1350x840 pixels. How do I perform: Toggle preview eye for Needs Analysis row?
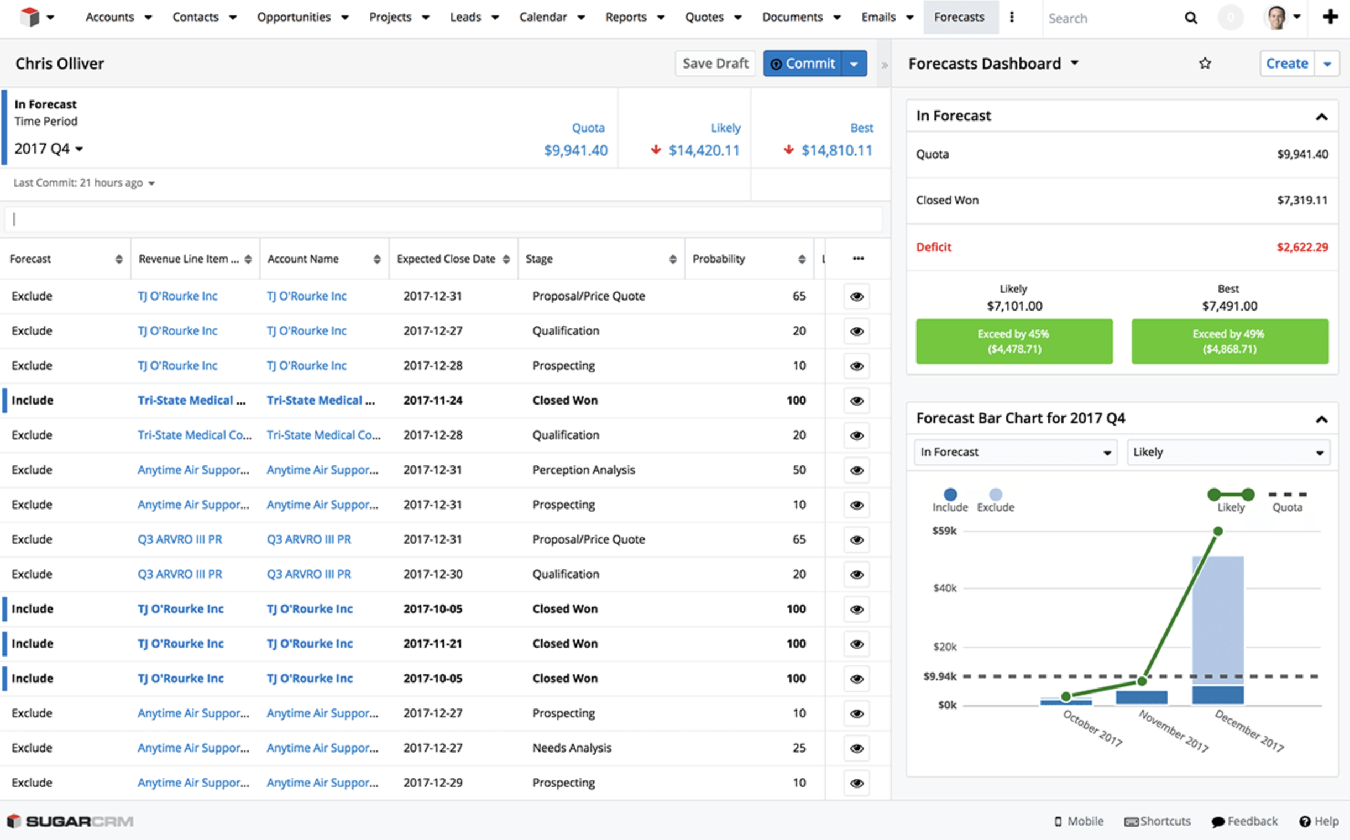point(856,748)
